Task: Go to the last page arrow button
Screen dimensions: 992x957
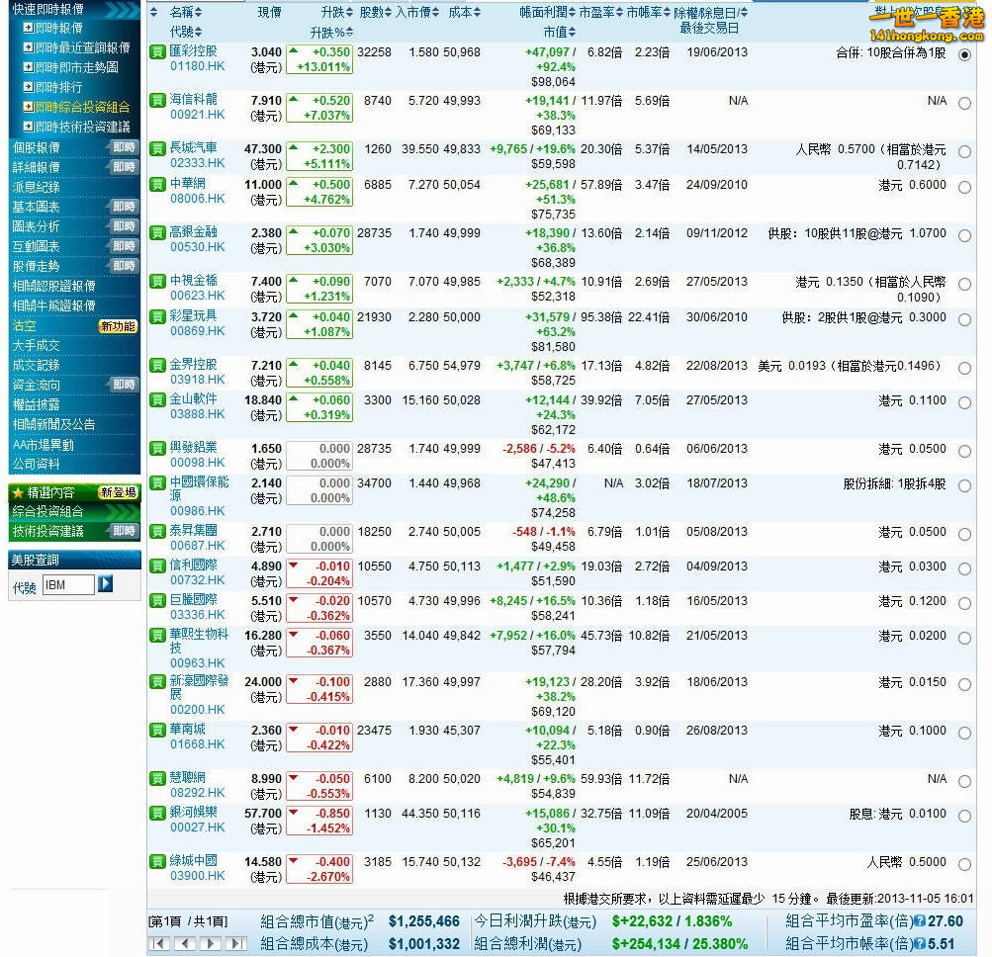Action: [x=236, y=943]
